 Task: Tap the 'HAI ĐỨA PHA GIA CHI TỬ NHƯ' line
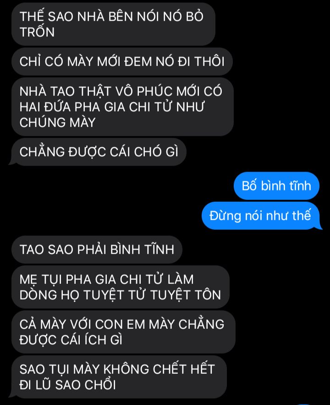(112, 107)
